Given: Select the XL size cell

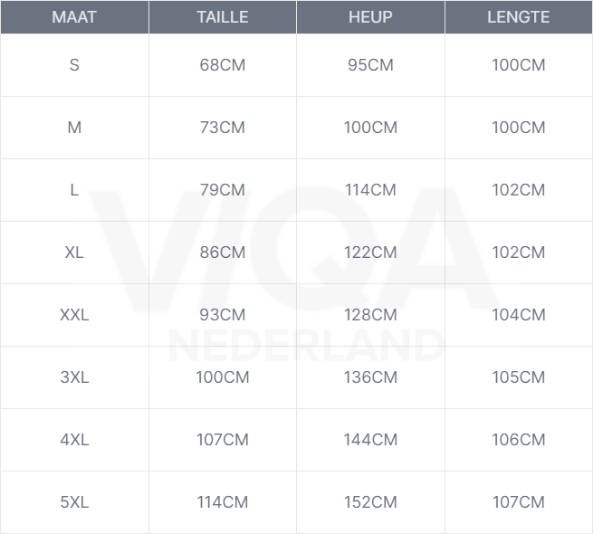Looking at the screenshot, I should tap(74, 253).
